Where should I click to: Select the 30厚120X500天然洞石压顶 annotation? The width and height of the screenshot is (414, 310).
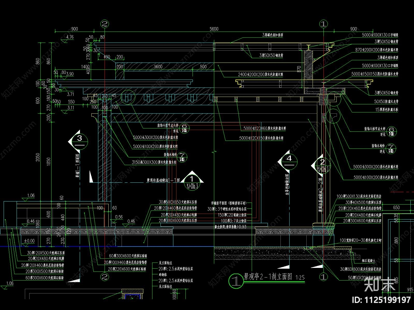[x=46, y=253]
